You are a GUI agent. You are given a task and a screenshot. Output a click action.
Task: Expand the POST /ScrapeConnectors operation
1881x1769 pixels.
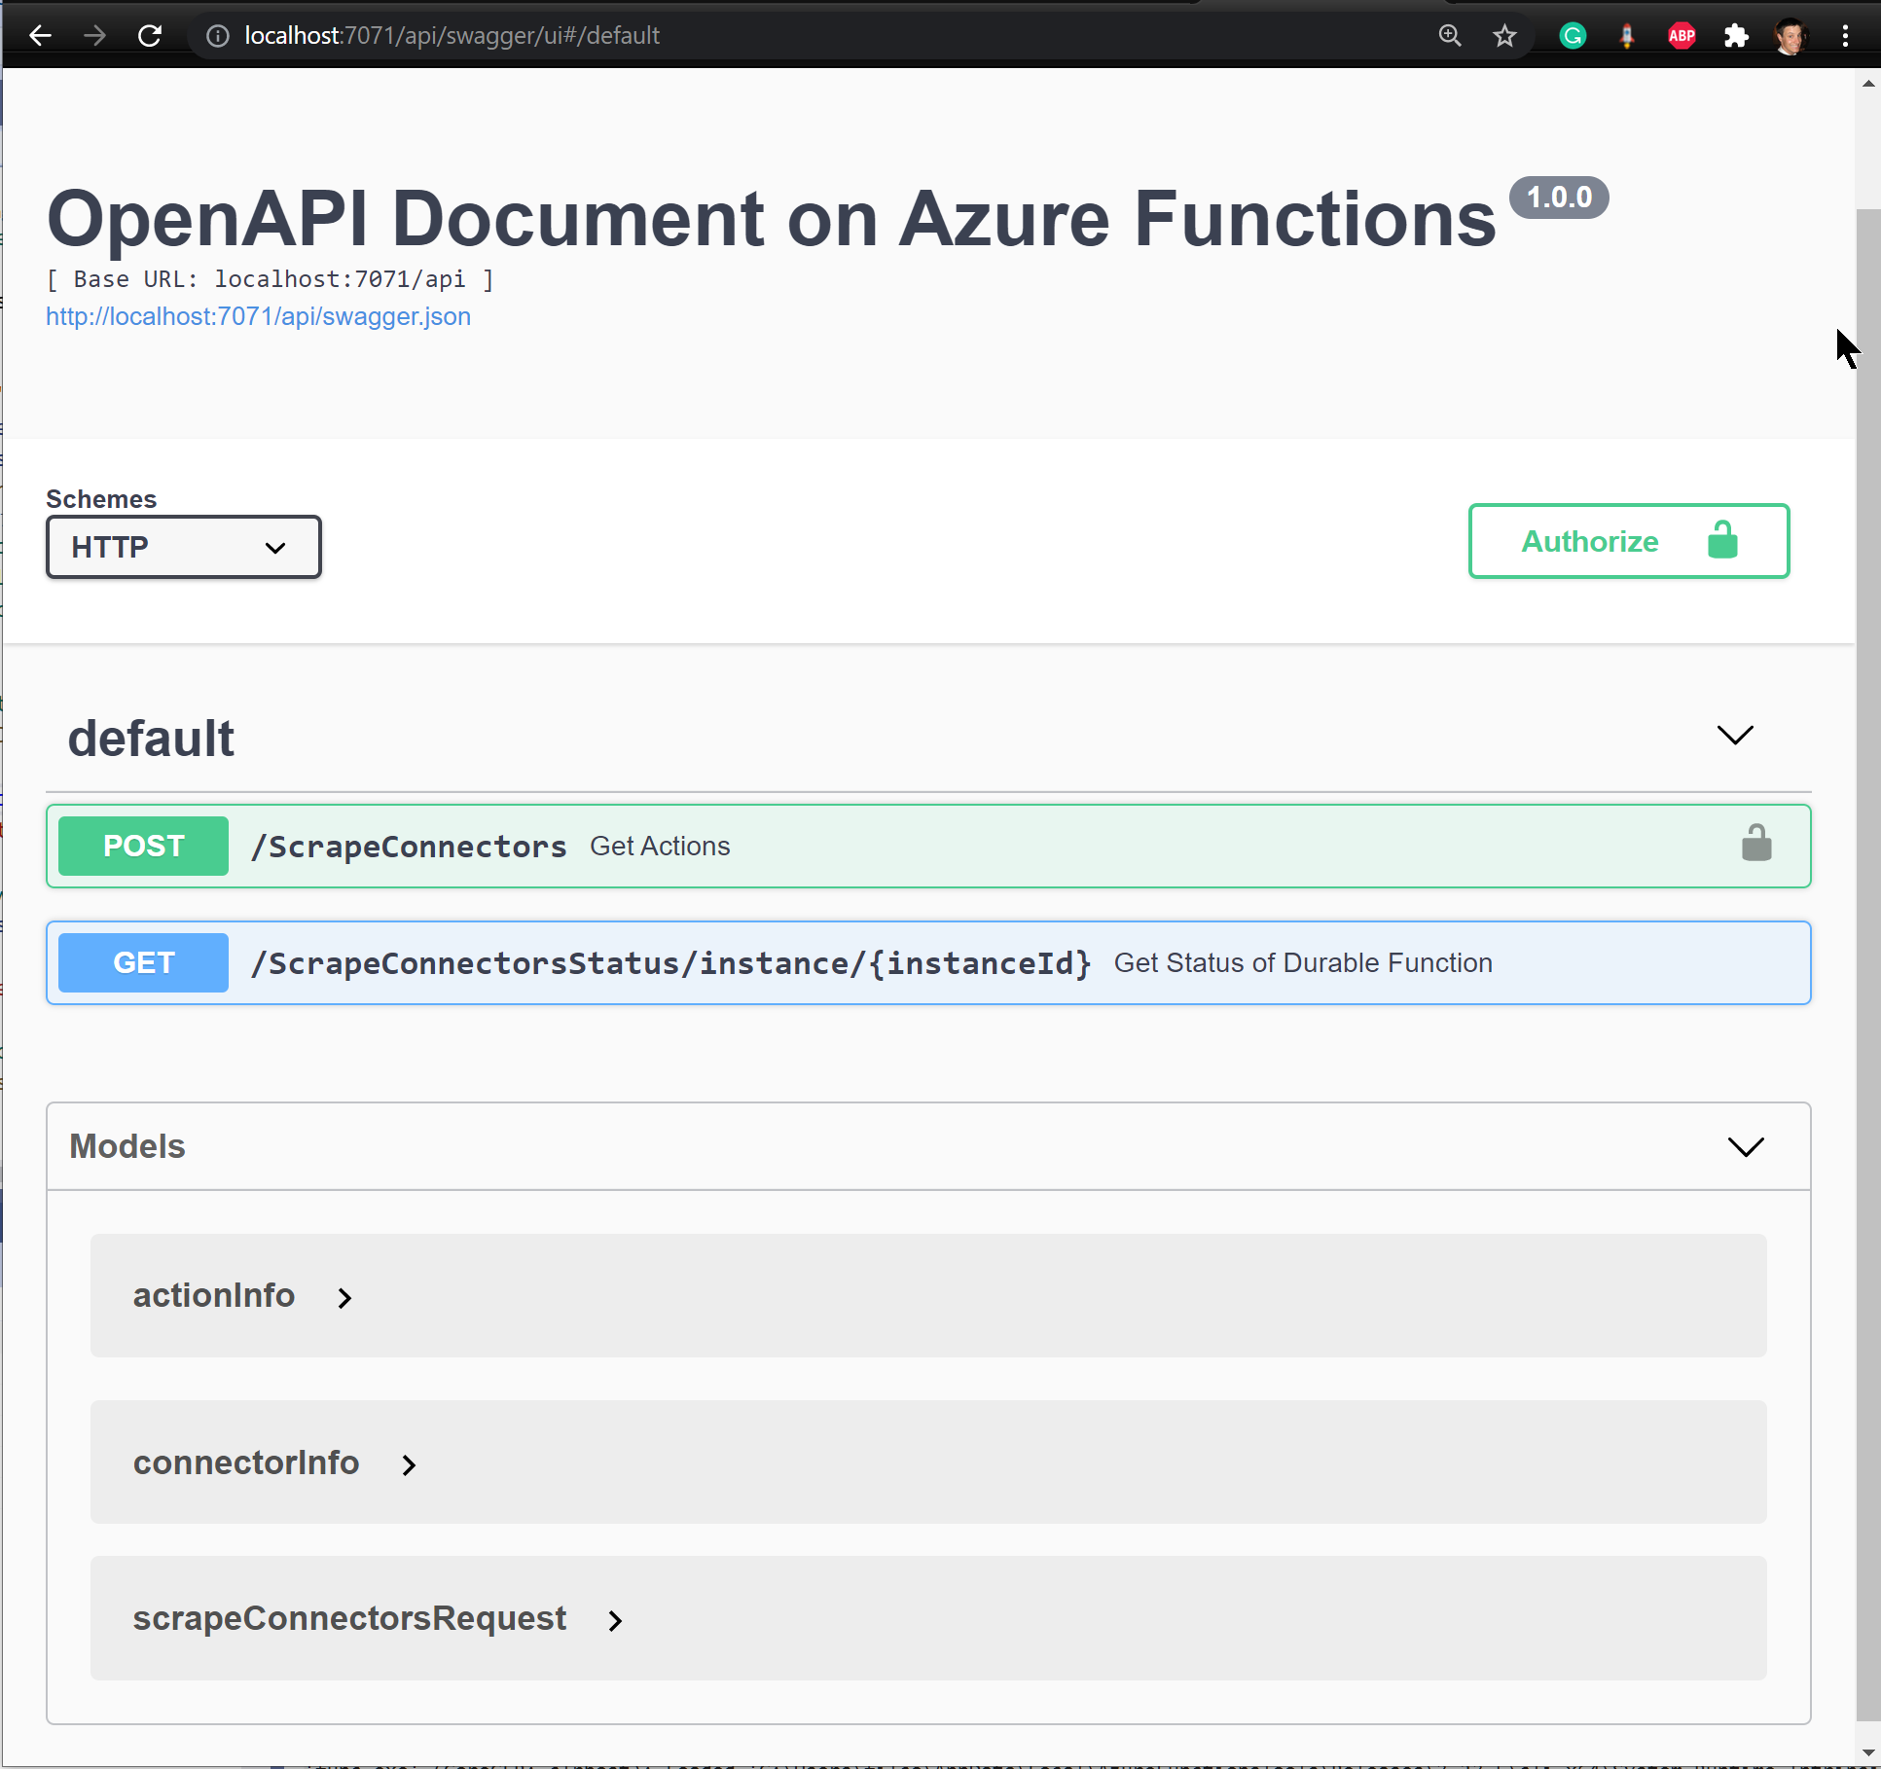(928, 846)
